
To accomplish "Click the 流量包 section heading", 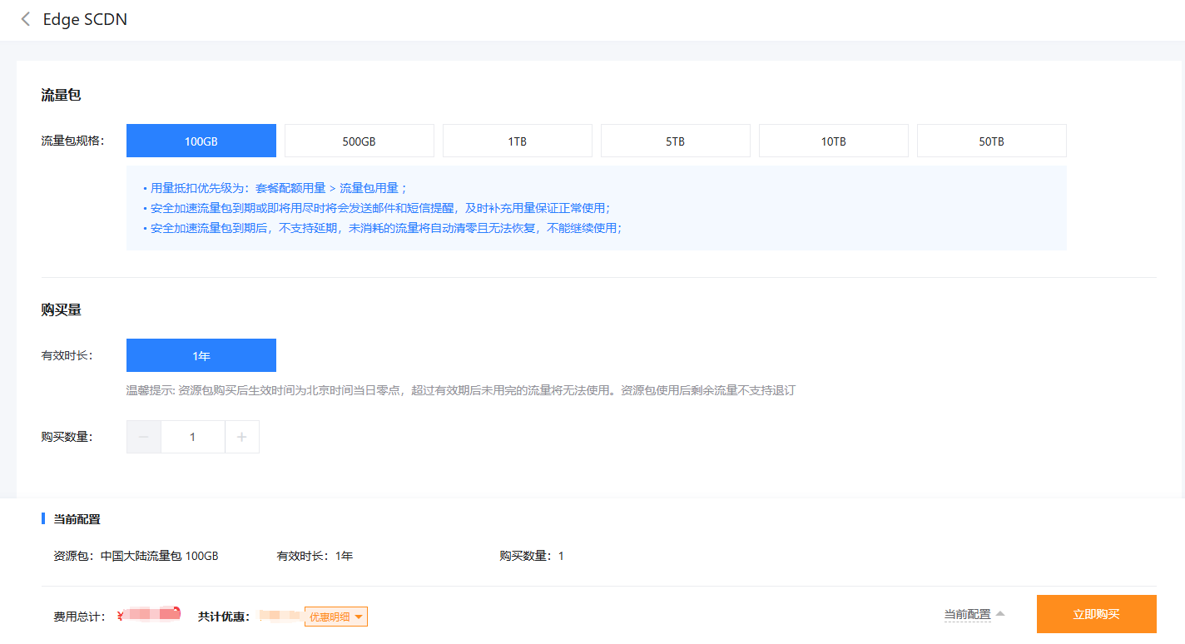I will tap(61, 96).
